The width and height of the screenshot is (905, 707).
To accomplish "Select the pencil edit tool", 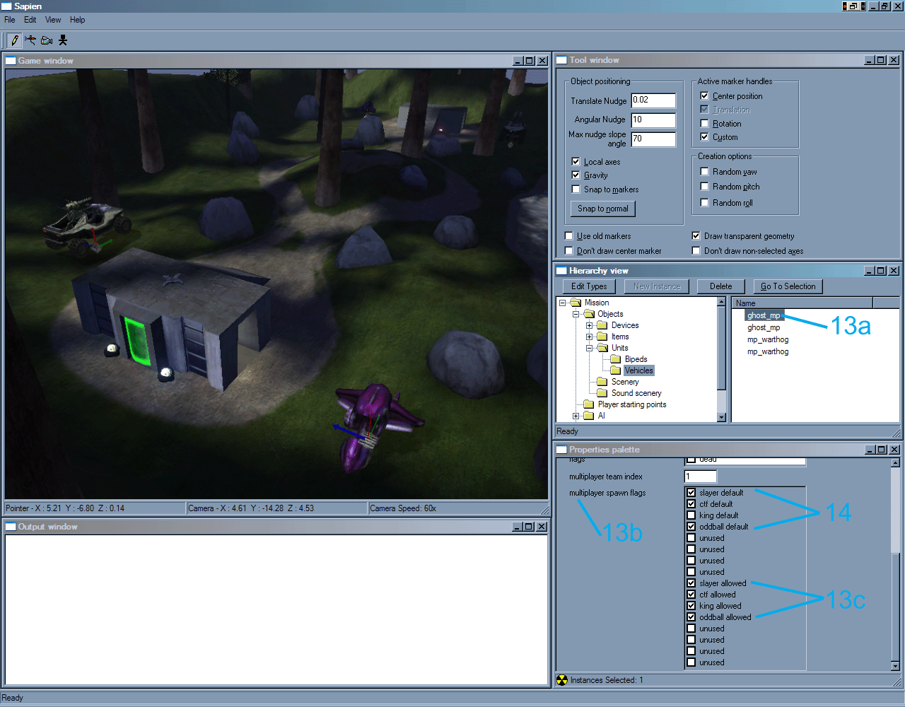I will (x=14, y=40).
